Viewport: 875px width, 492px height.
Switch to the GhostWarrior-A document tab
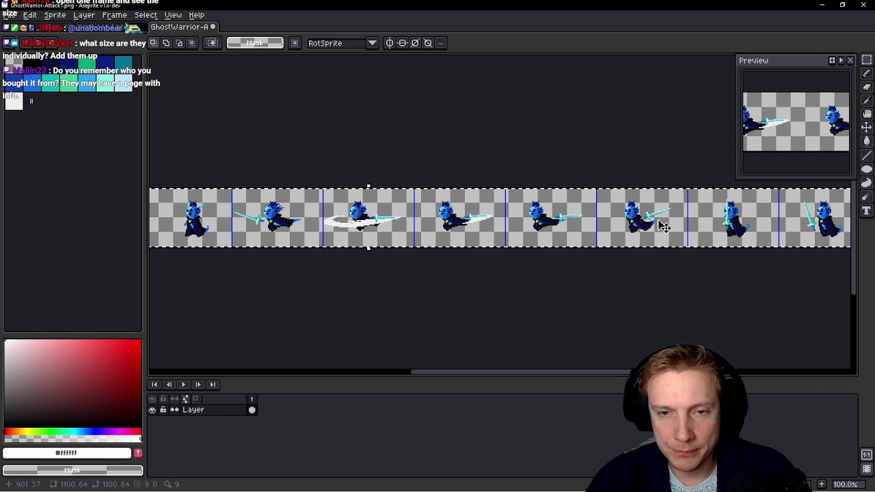tap(183, 27)
